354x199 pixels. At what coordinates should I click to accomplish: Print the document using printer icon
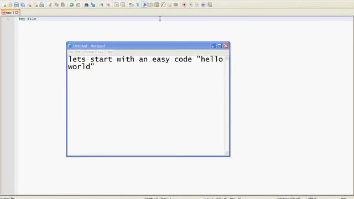click(x=42, y=5)
